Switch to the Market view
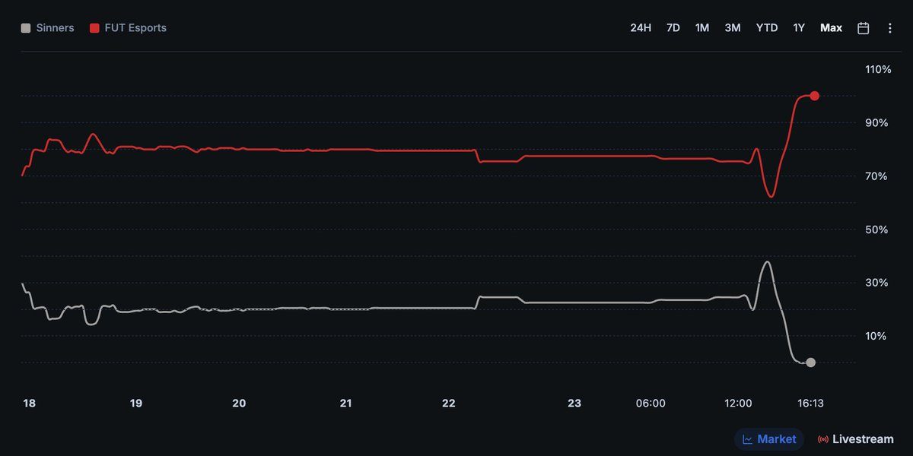Viewport: 913px width, 456px height. coord(769,439)
